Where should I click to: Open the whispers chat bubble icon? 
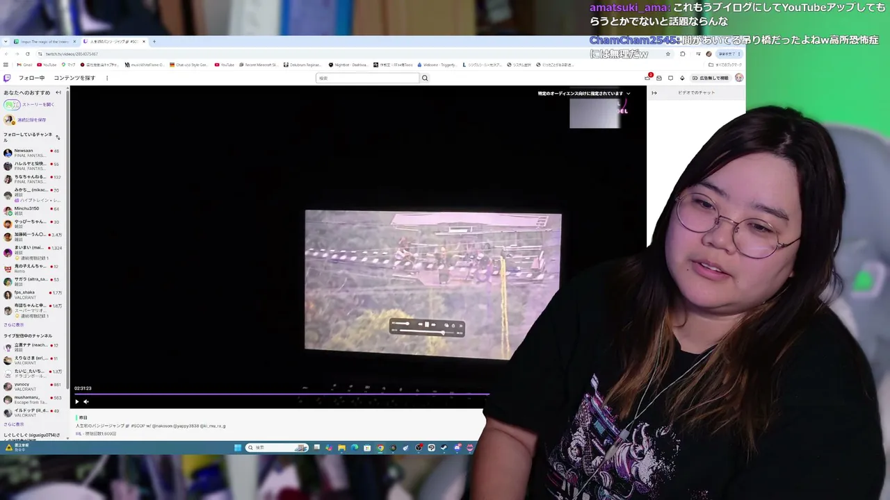pos(670,78)
